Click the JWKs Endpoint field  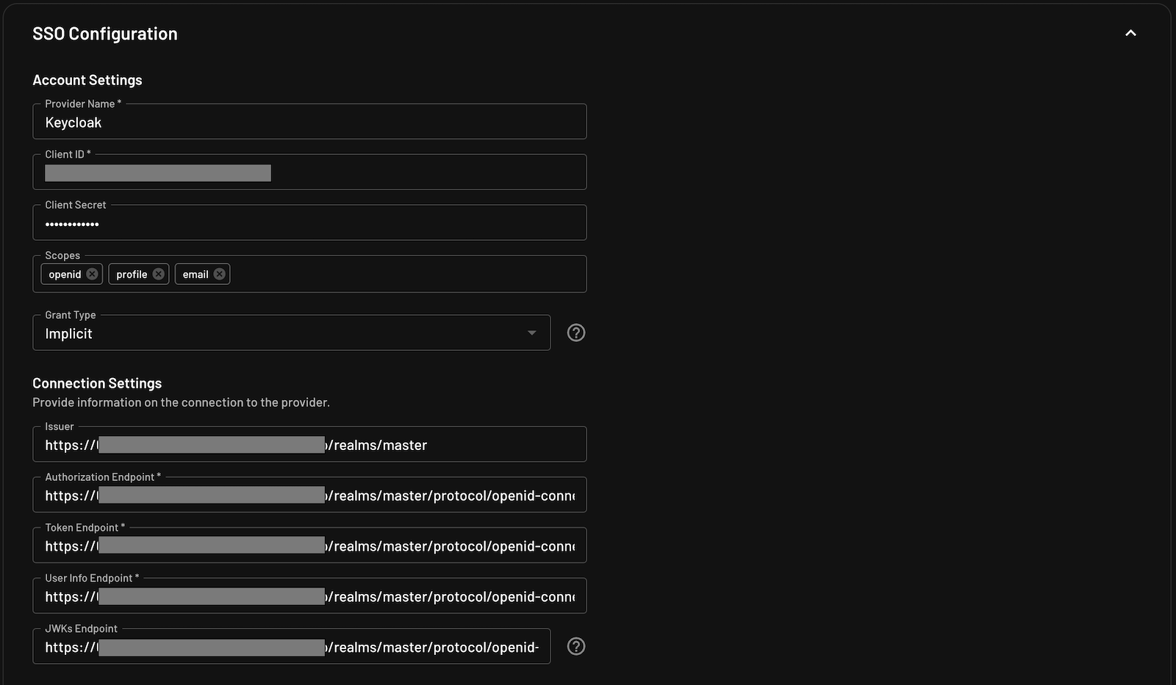291,646
